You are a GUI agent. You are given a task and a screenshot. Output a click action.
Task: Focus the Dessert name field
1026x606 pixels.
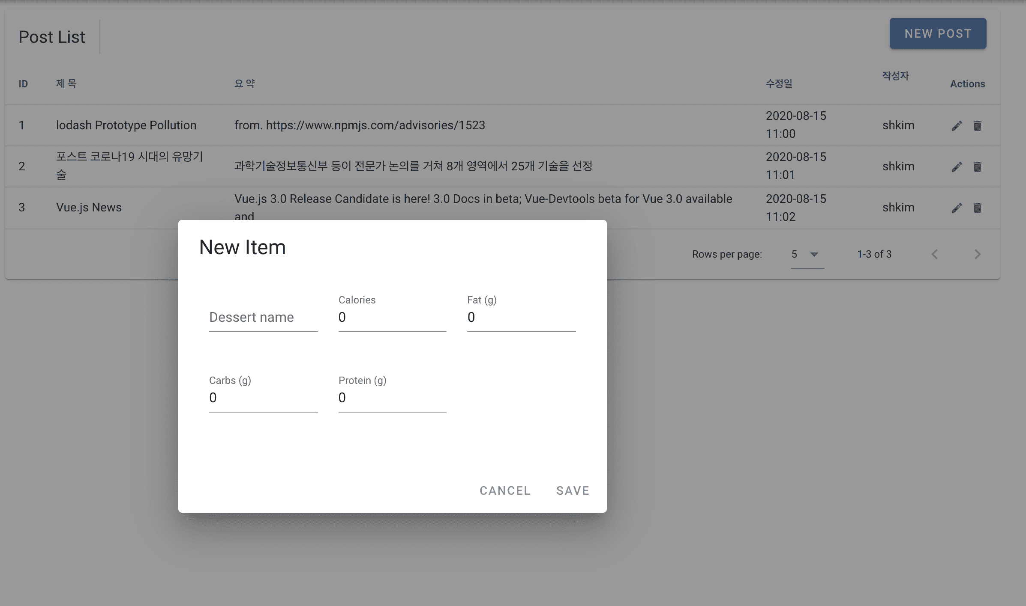tap(263, 318)
